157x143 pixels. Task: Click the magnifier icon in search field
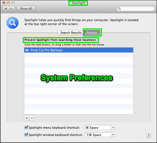pyautogui.click(x=119, y=9)
